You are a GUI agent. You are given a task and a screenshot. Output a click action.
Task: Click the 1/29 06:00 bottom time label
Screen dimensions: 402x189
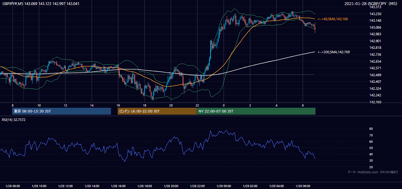click(x=303, y=186)
